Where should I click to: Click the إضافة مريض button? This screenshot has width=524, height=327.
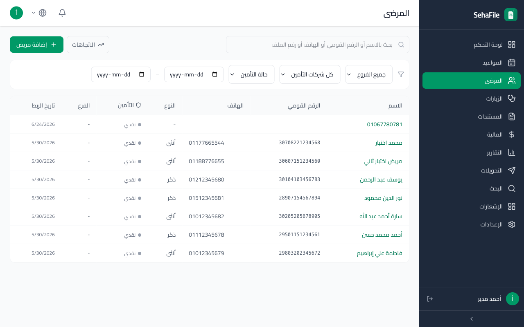(x=36, y=45)
